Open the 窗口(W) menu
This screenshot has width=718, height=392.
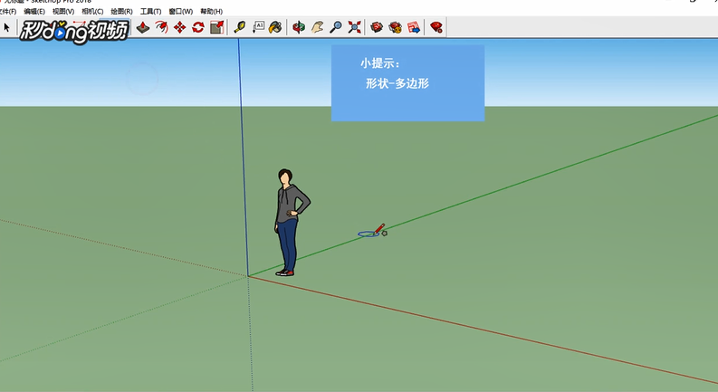coord(181,12)
